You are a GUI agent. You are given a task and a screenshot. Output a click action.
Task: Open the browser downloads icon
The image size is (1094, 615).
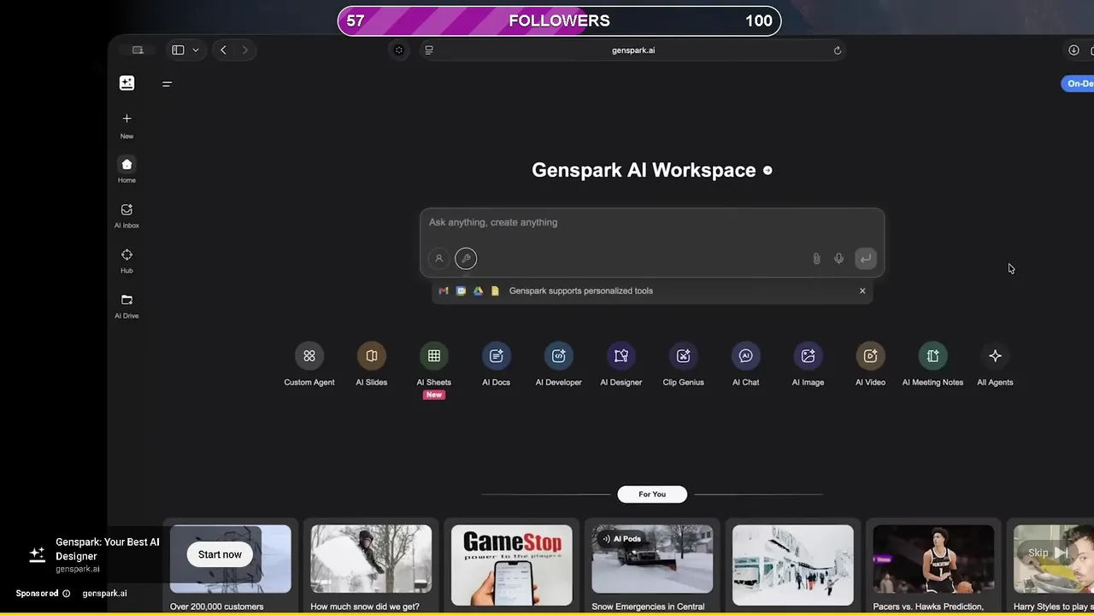click(x=1073, y=50)
